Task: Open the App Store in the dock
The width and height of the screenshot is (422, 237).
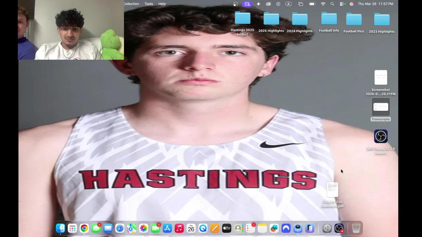Action: coord(167,228)
